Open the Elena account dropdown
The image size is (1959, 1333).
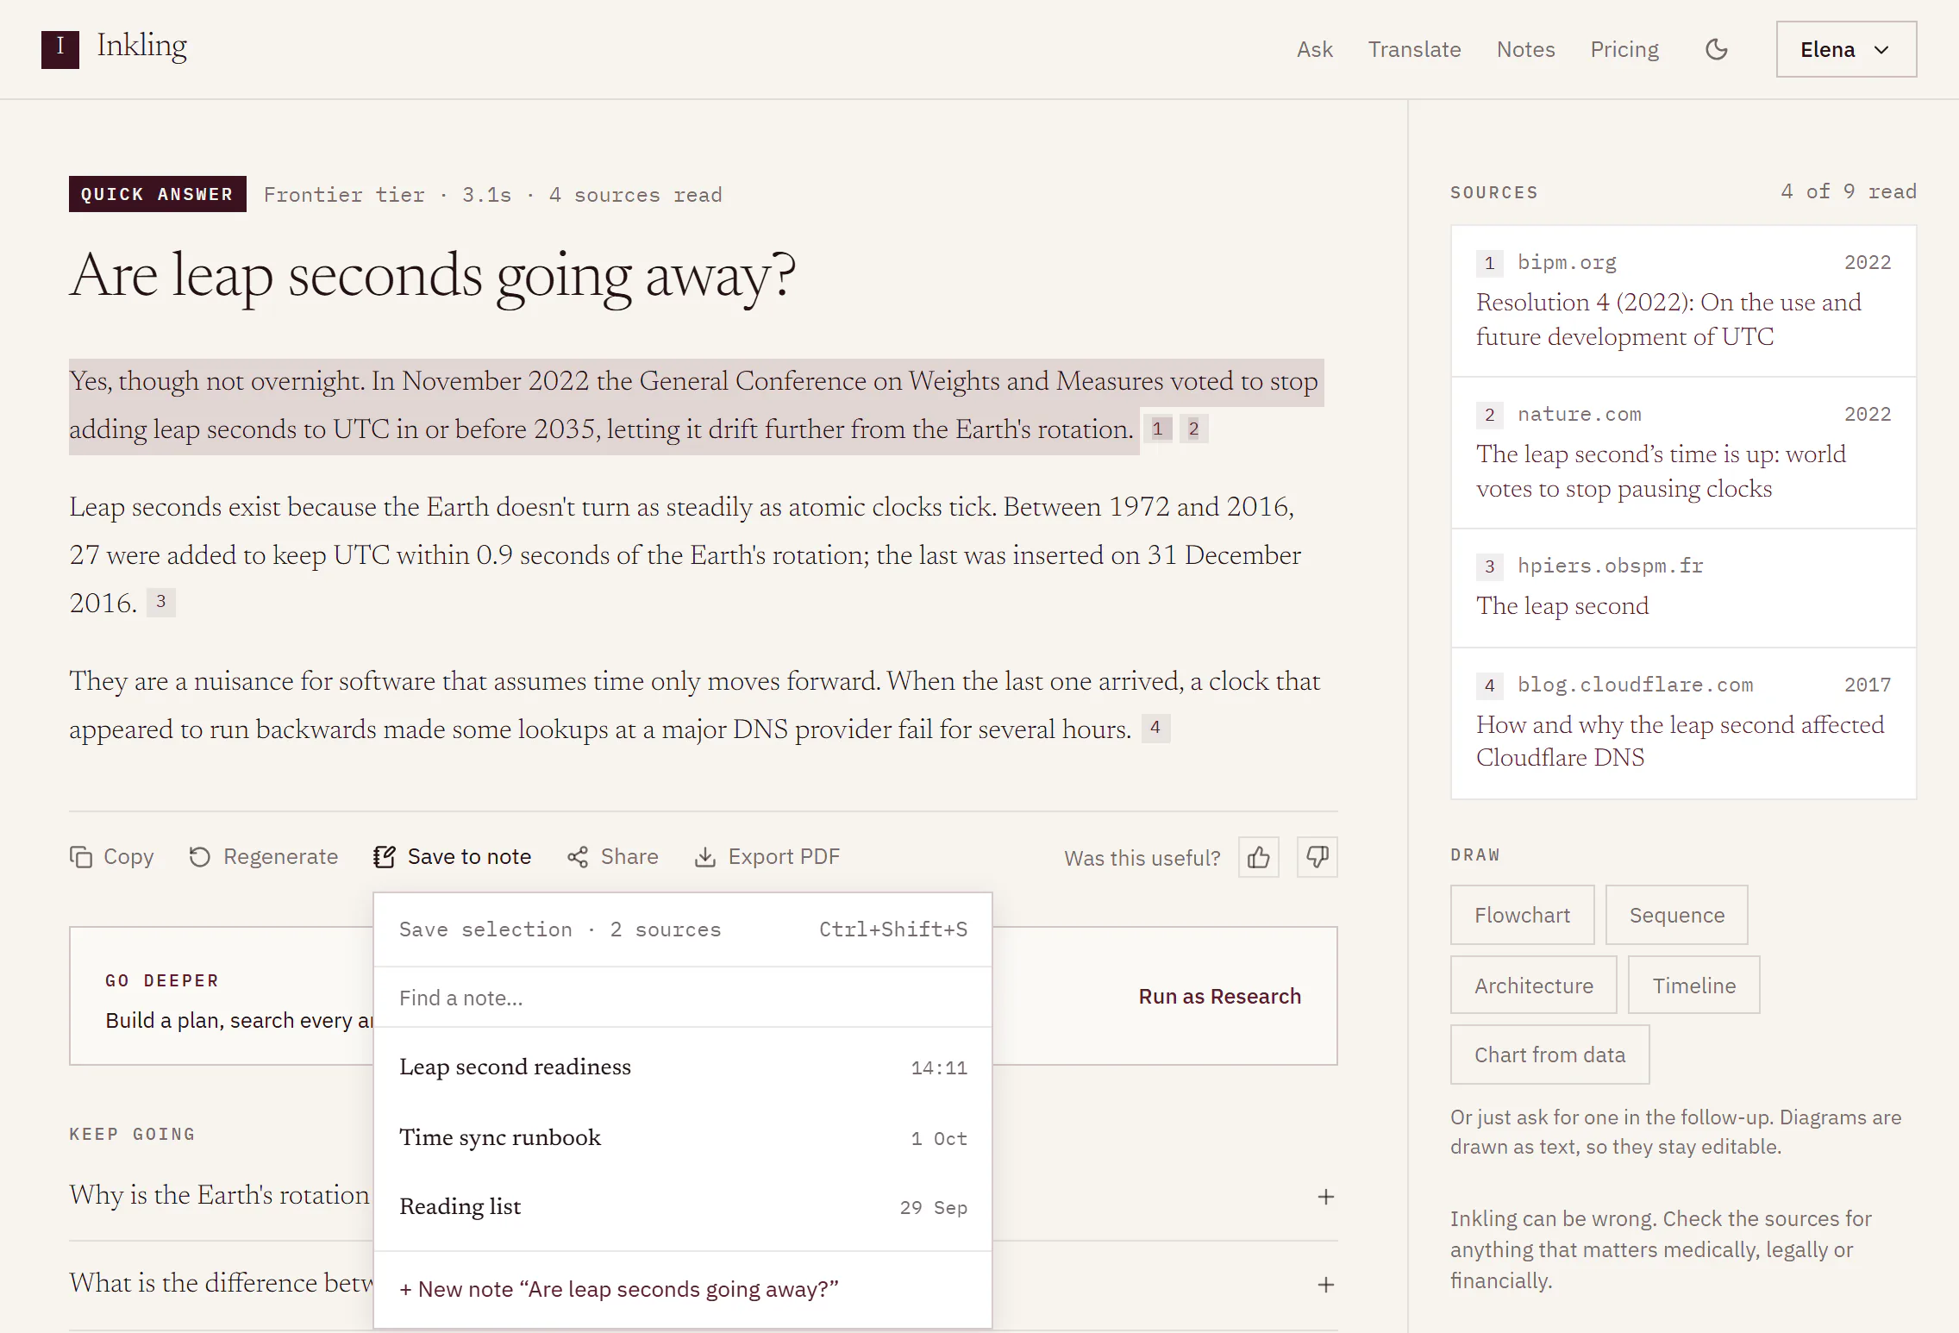[1846, 49]
